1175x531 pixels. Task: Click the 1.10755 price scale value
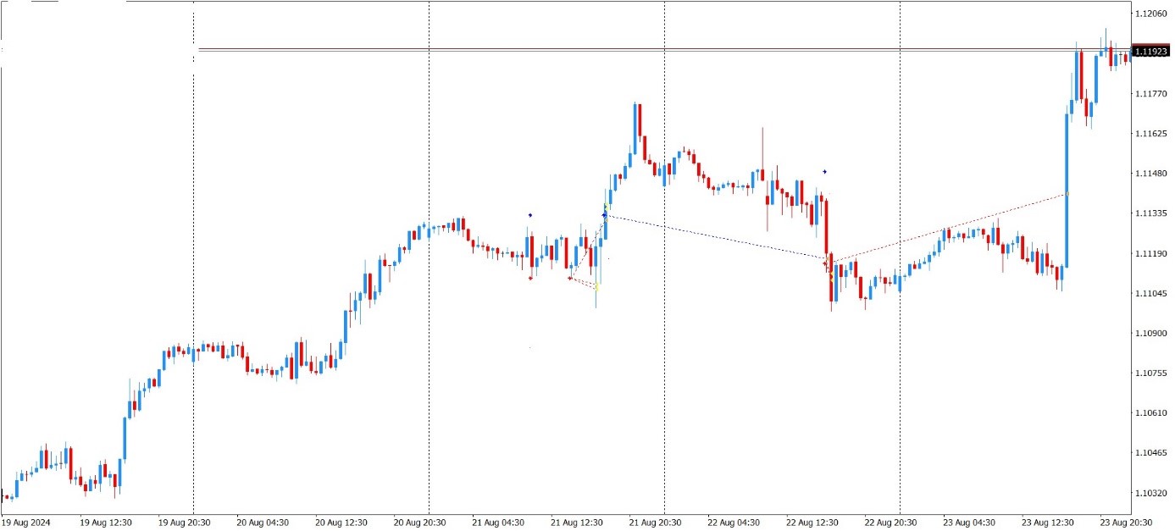tap(1152, 373)
